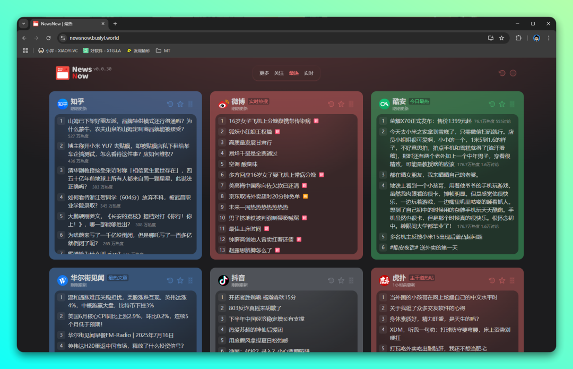Open 都在晒女朋友 item in 酷安

[434, 175]
